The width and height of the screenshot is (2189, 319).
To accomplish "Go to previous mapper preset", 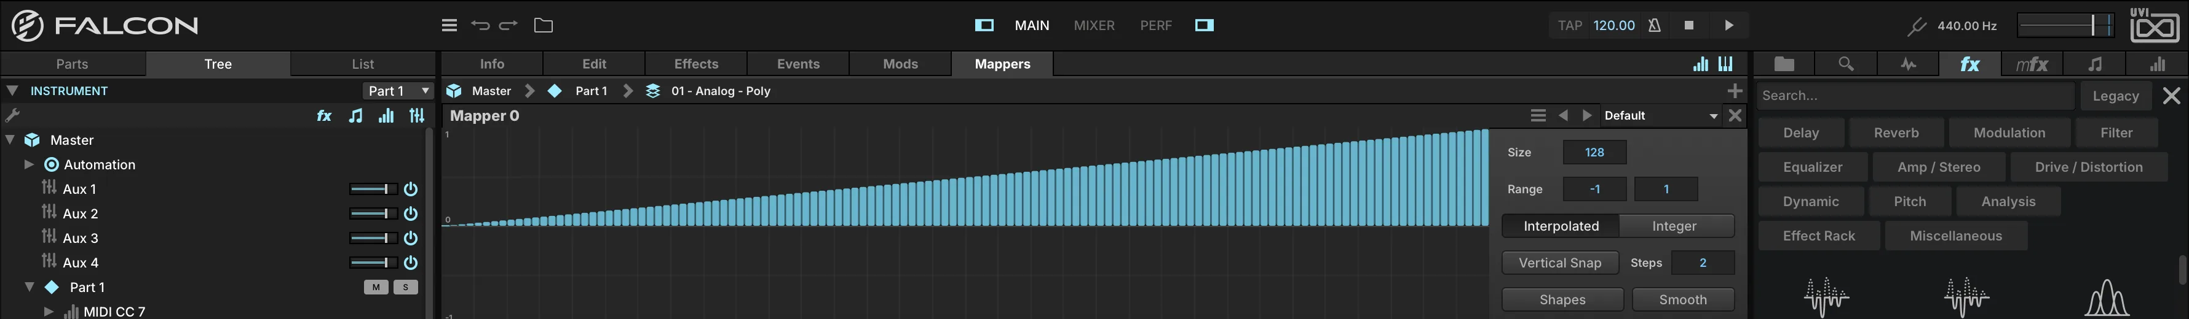I will (x=1562, y=115).
